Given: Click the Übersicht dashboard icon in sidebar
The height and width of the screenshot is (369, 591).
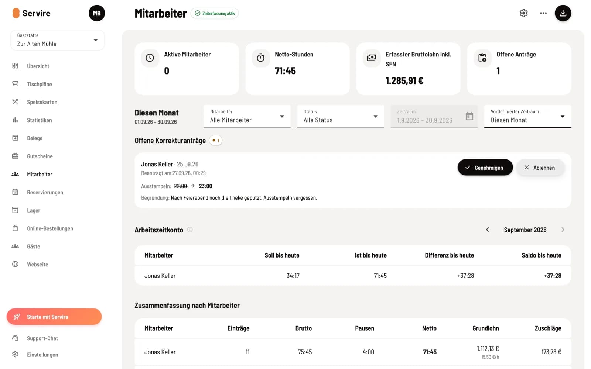Looking at the screenshot, I should 15,66.
